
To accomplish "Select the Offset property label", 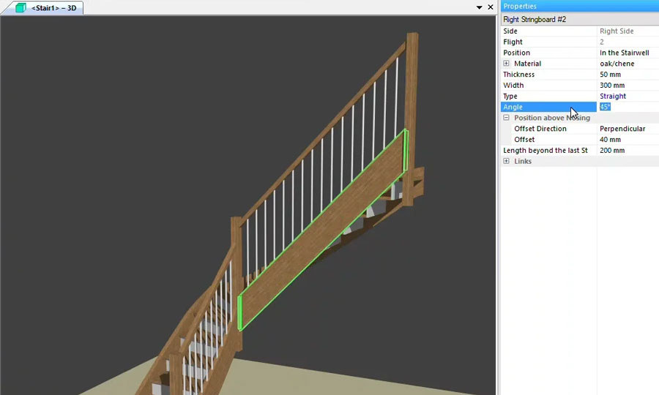I will tap(524, 140).
